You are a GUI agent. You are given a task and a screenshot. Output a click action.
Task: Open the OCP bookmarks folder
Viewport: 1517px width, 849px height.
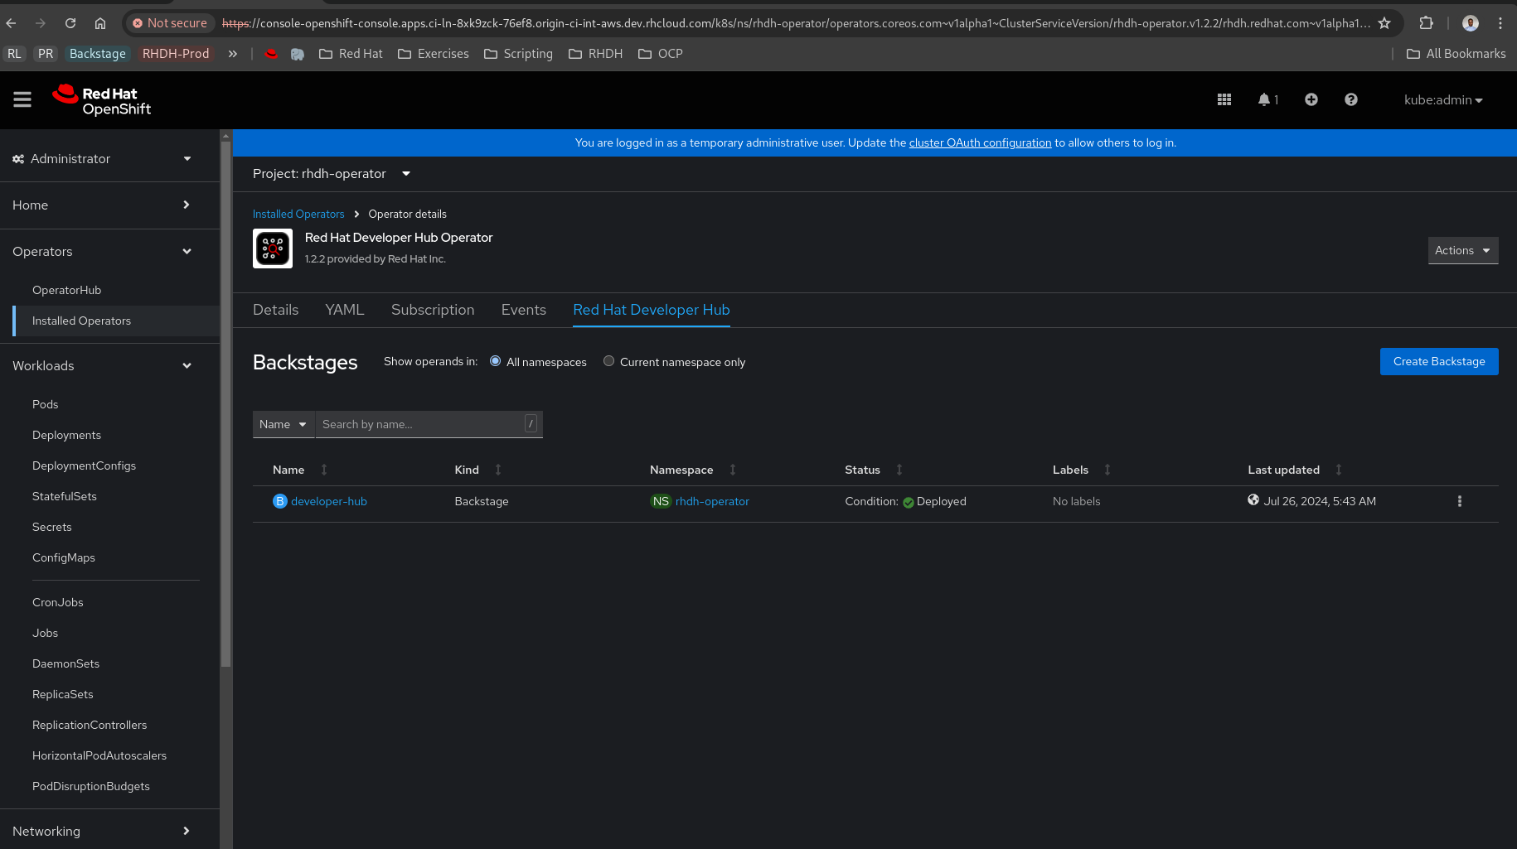(660, 54)
